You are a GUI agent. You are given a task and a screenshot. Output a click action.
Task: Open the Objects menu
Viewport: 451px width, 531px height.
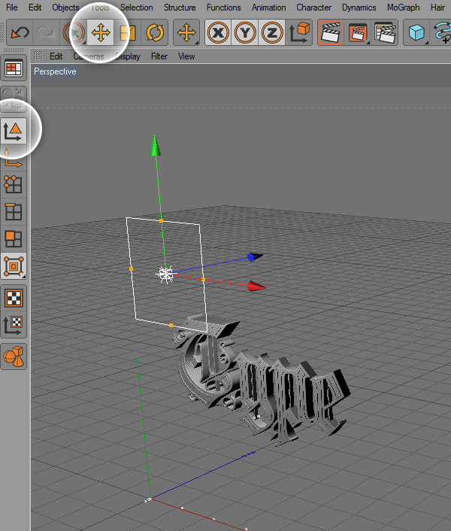[x=65, y=8]
